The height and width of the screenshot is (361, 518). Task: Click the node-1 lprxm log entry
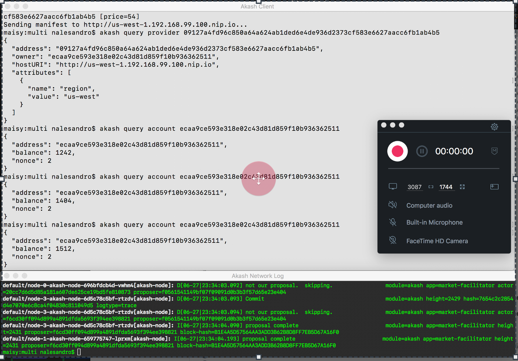point(258,342)
